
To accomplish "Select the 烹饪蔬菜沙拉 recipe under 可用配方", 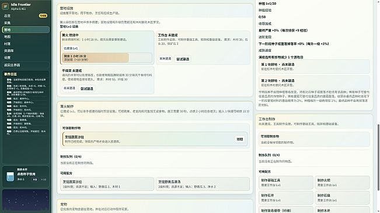I will [107, 184].
